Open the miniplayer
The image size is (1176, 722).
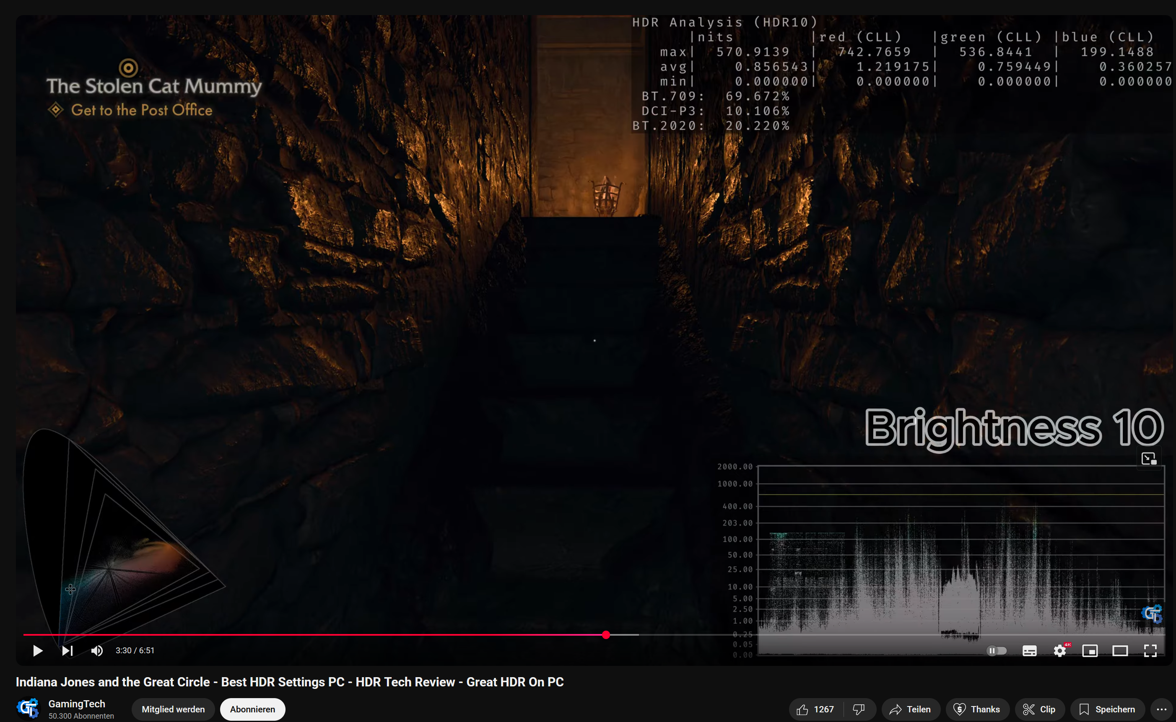(x=1090, y=650)
